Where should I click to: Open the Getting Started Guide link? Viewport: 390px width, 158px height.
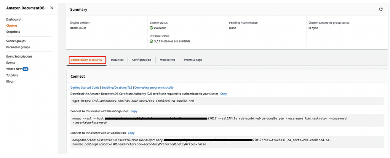[x=85, y=88]
